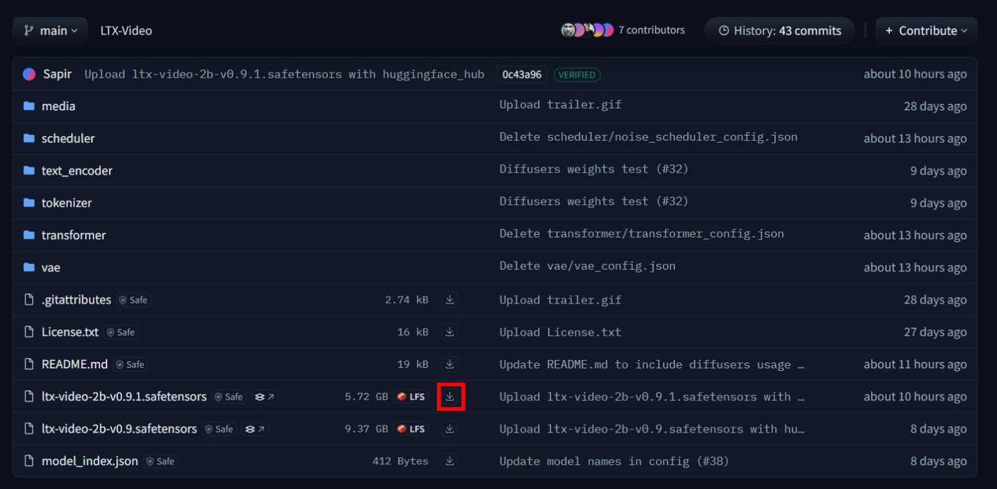Open LTX-Video repository breadcrumb link
Screen dimensions: 997x489
pos(126,30)
